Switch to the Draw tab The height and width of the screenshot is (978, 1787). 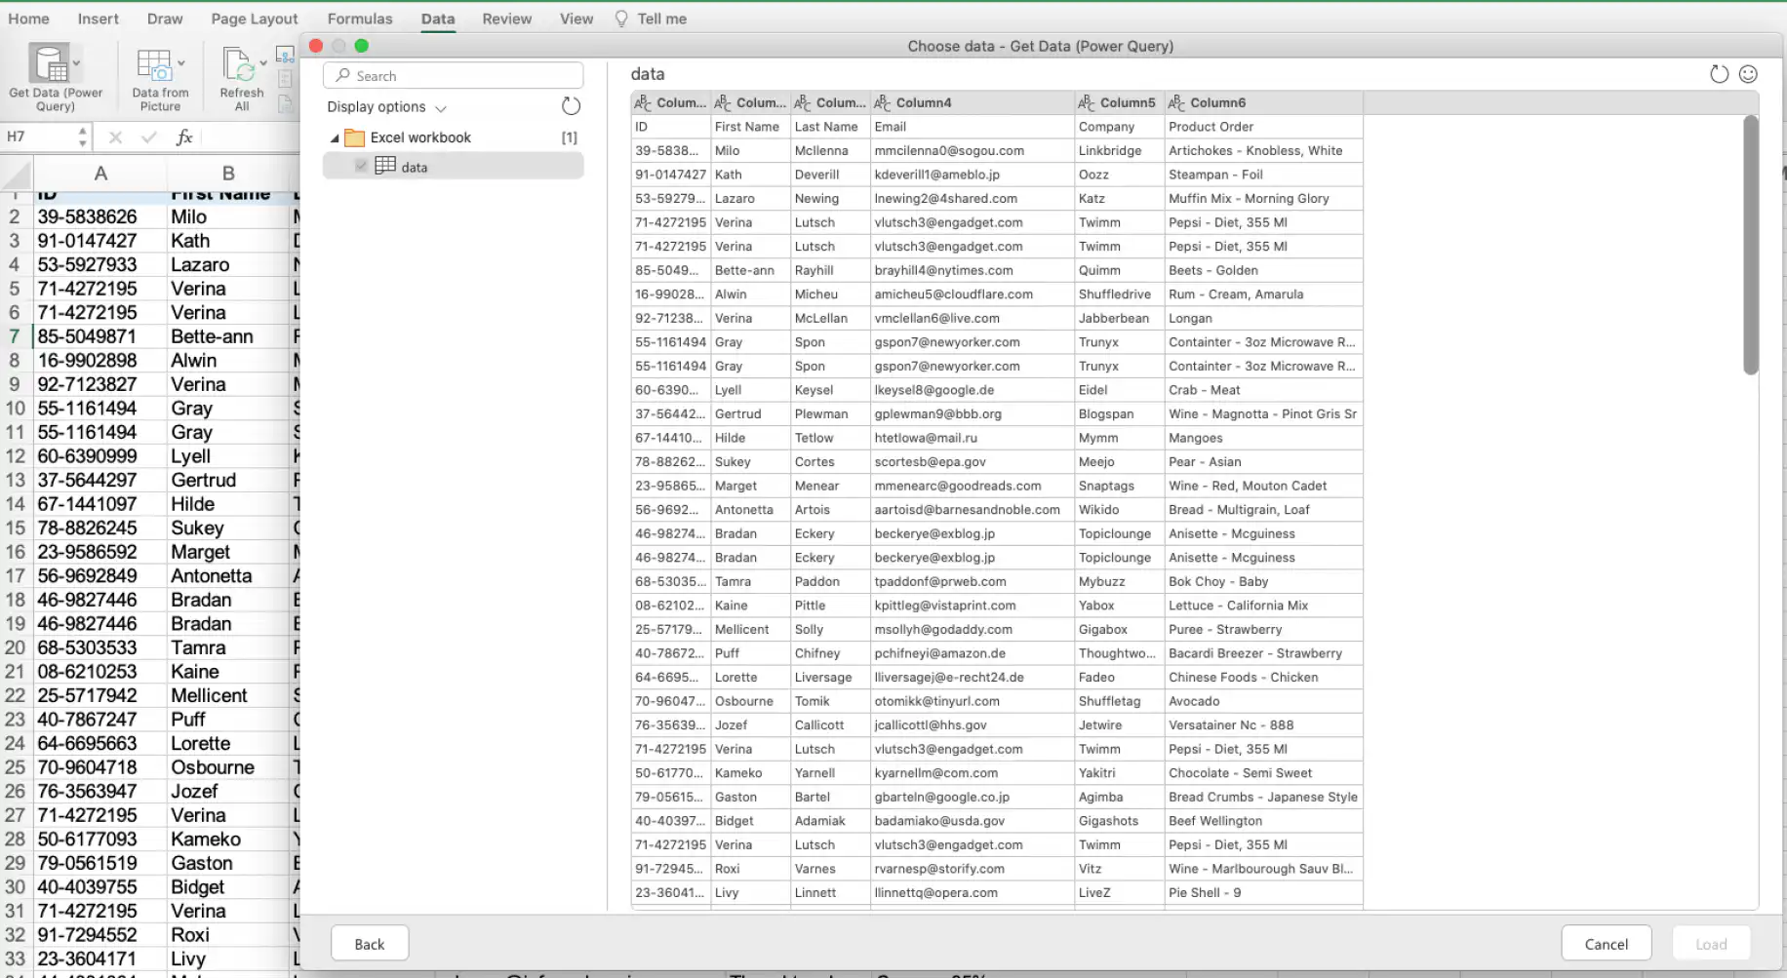(x=165, y=19)
